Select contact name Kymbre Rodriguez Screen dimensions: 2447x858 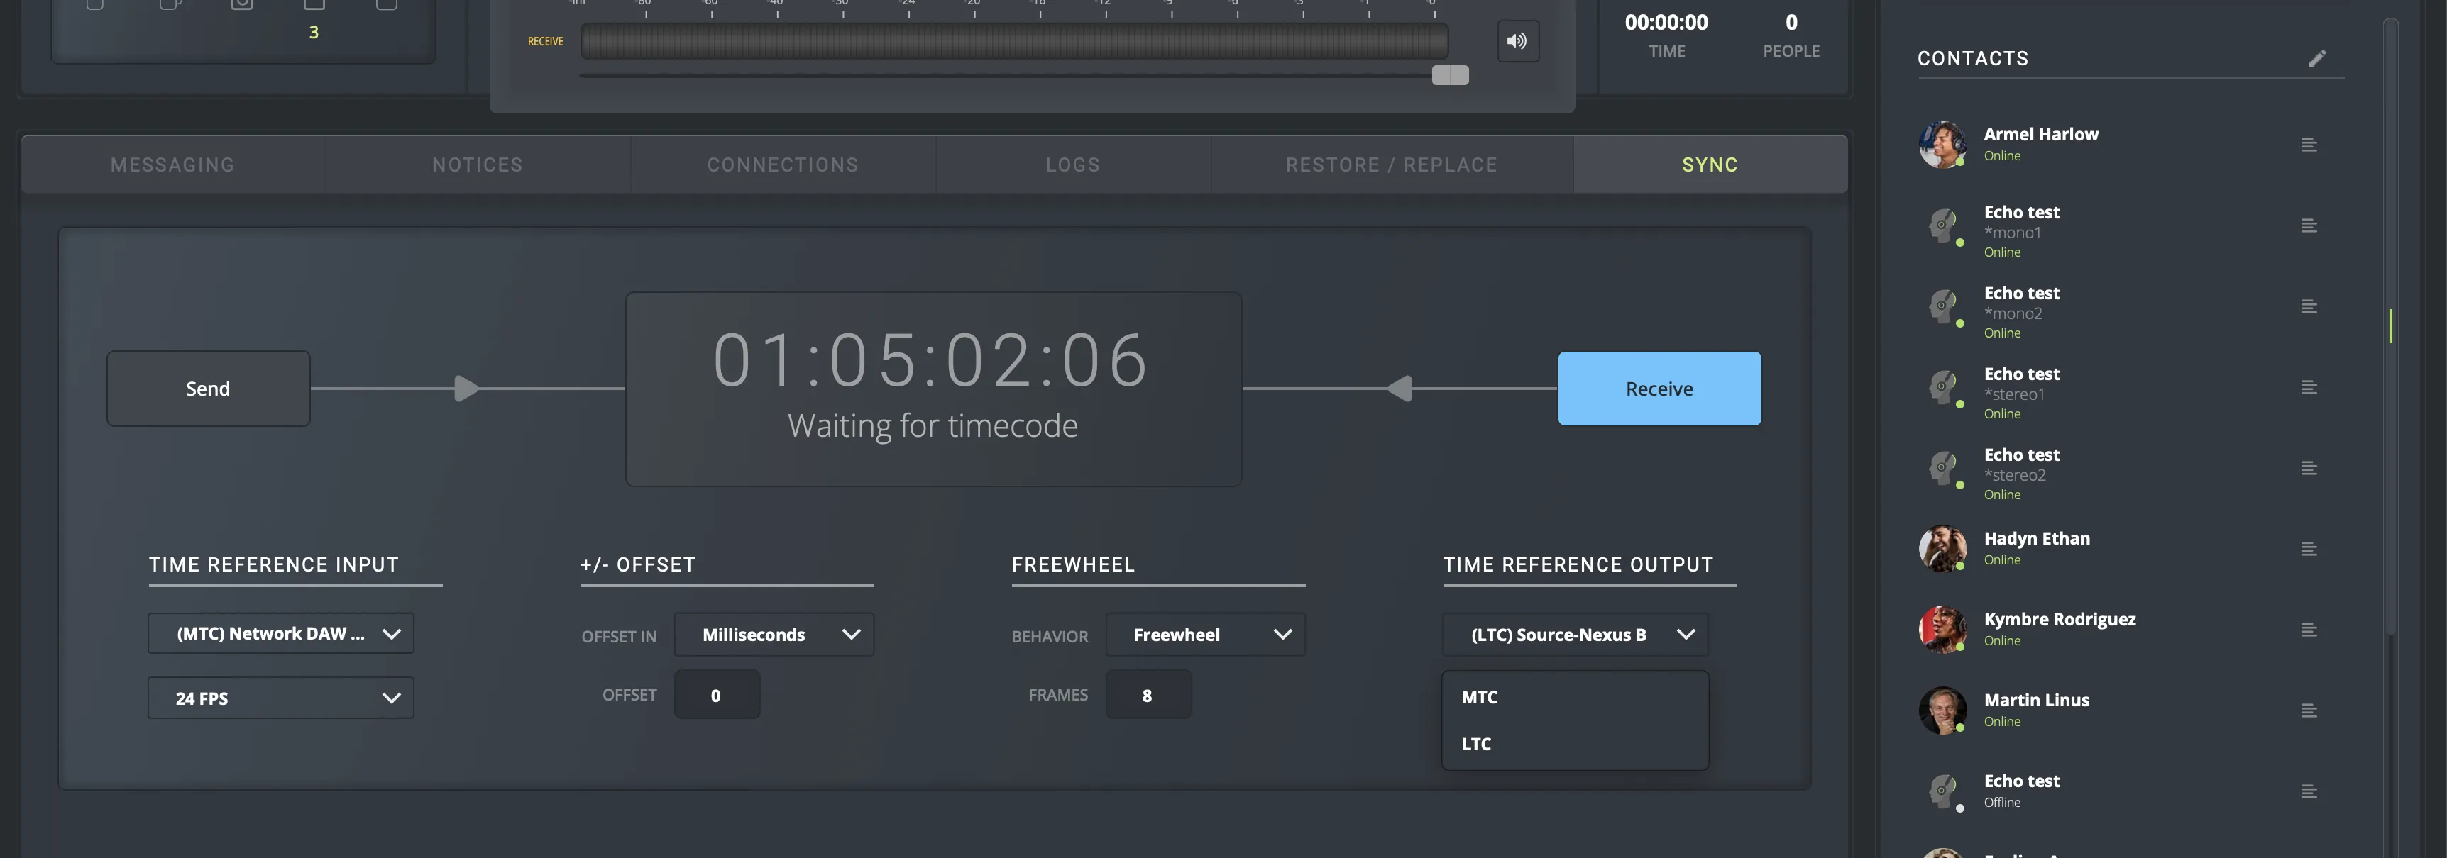click(x=2060, y=619)
